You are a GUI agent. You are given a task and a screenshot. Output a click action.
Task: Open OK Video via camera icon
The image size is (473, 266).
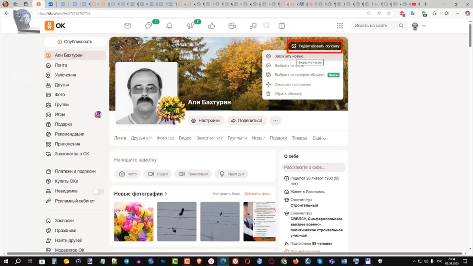[x=232, y=26]
